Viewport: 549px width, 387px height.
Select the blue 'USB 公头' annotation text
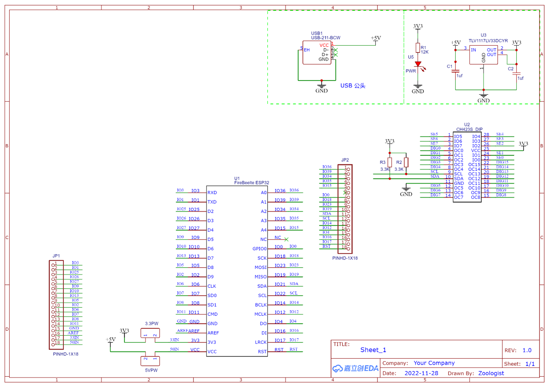click(x=353, y=86)
